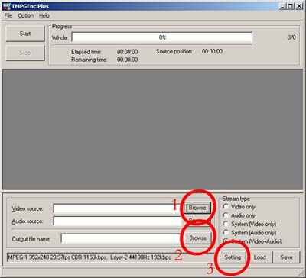
Task: Click the Save button
Action: coord(286,257)
